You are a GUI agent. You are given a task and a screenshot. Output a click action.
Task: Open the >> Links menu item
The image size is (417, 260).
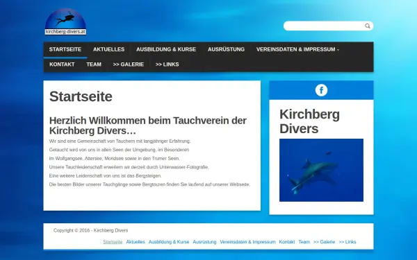coord(167,64)
